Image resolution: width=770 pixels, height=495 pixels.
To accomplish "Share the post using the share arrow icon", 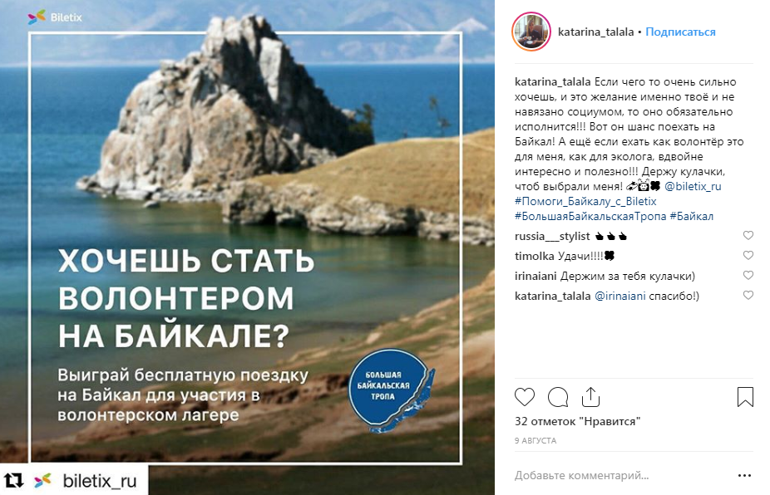I will pos(590,397).
